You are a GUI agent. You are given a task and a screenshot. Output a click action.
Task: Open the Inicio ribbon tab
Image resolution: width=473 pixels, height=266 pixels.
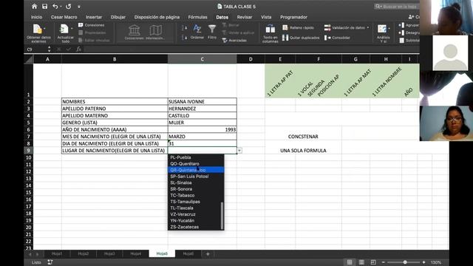pos(36,17)
